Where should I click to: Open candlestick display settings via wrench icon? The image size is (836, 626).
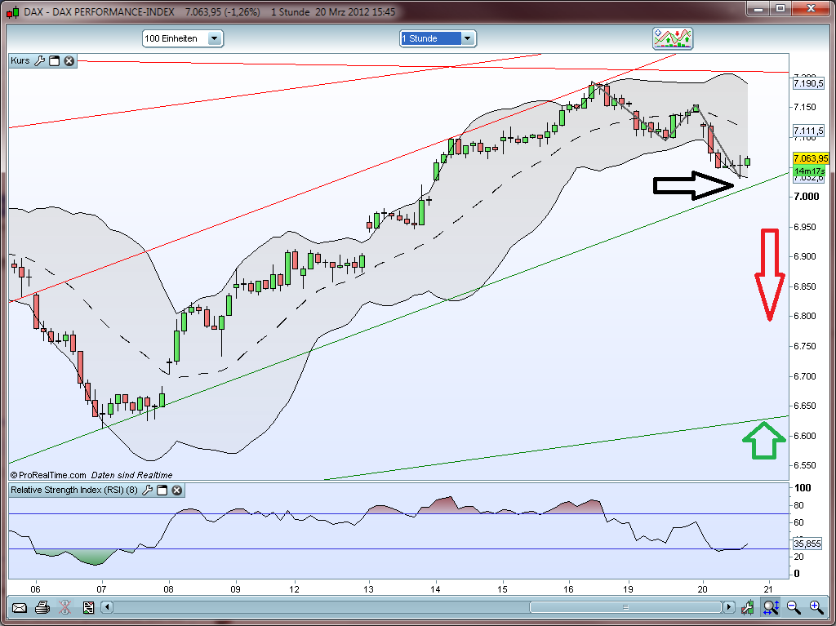pyautogui.click(x=747, y=607)
